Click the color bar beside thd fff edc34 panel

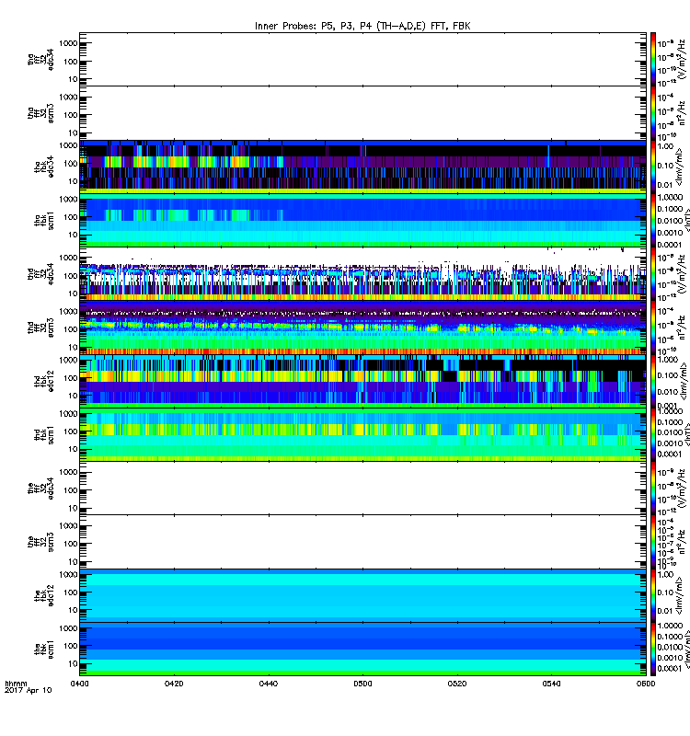click(653, 273)
